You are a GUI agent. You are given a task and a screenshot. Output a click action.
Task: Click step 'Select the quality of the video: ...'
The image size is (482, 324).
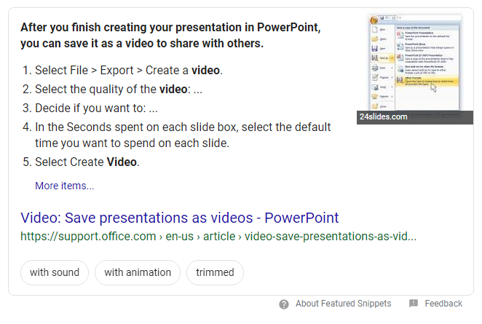[119, 90]
